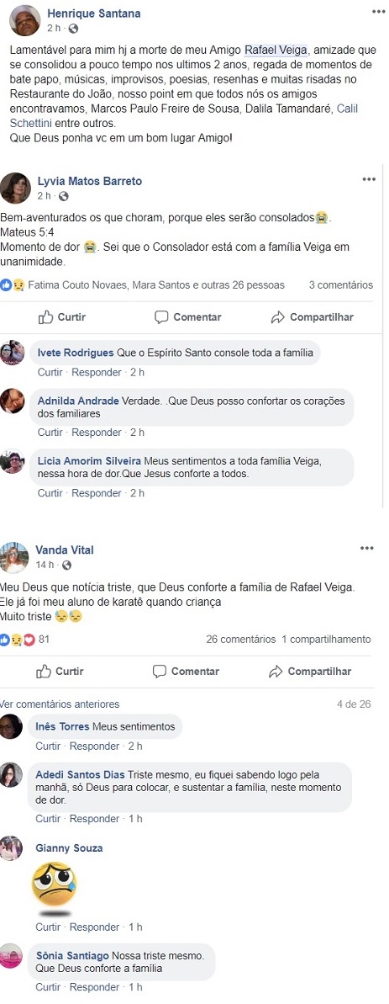Show the 26 comentários on Vanda's post
The image size is (389, 1004).
241,639
